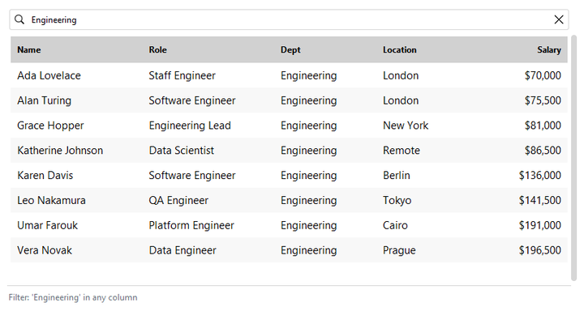The height and width of the screenshot is (311, 584).
Task: Click the vertical table scrollbar
Action: click(x=573, y=158)
